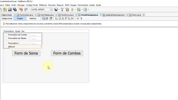Open the Código-Fonte menu in the menu bar
Viewport: 178px width, 100px height.
[x=32, y=5]
